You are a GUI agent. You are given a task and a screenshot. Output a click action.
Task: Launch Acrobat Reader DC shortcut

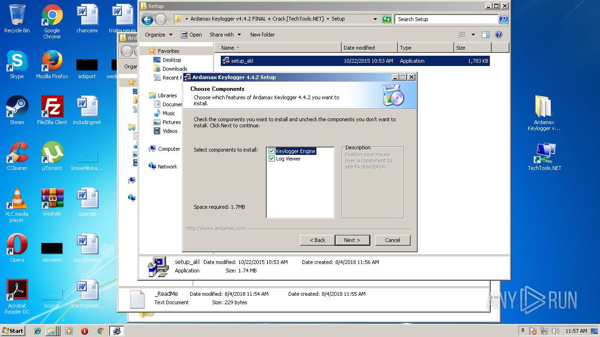pos(17,297)
